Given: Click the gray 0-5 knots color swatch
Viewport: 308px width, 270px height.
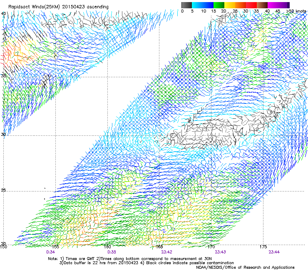Looking at the screenshot, I should tap(186, 5).
